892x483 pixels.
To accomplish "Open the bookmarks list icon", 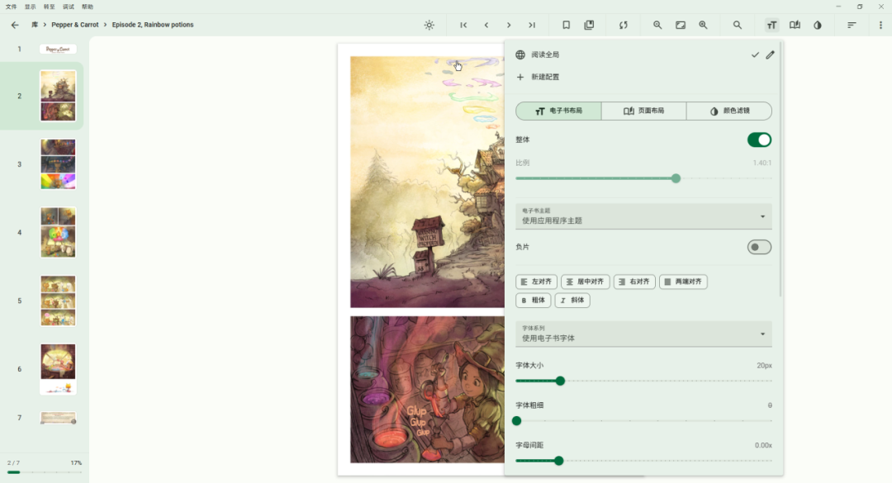I will pos(590,25).
